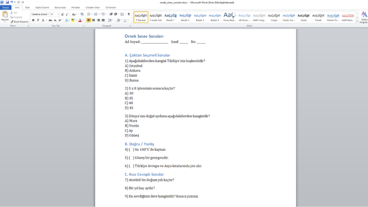Center align the paragraph
Viewport: 368px width, 207px height.
click(94, 20)
